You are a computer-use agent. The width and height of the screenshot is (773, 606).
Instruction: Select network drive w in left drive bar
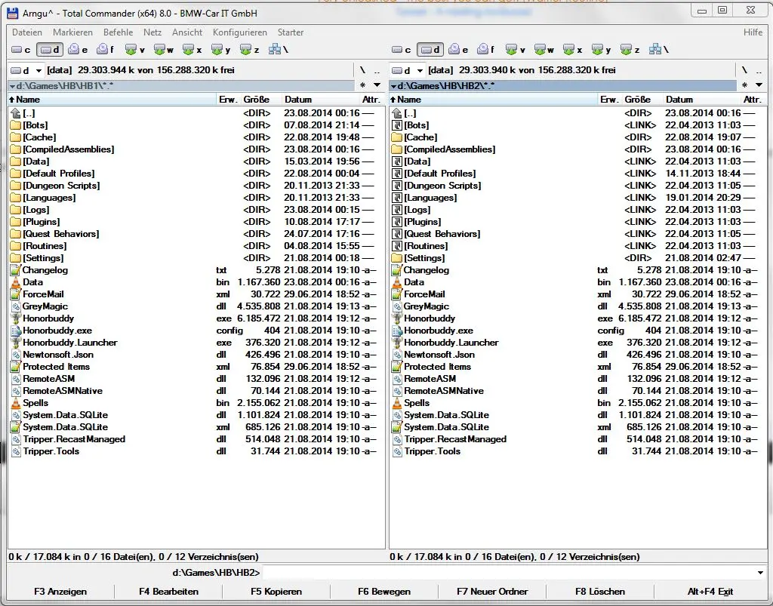click(164, 50)
